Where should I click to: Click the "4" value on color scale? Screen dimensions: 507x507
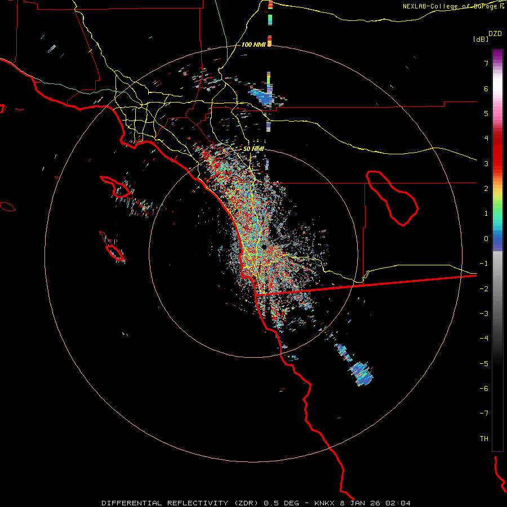(486, 139)
